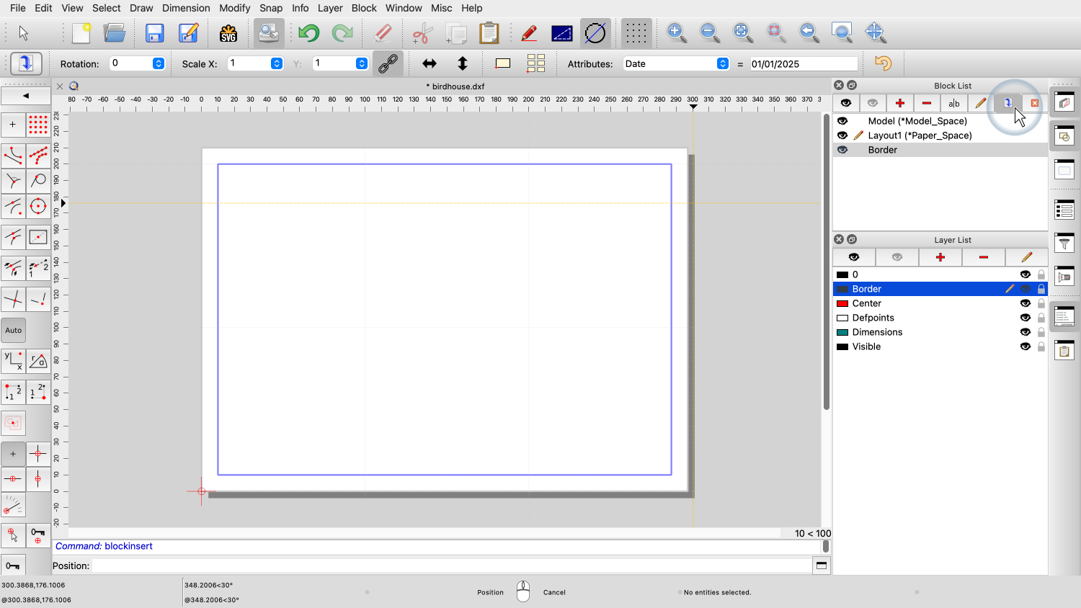The height and width of the screenshot is (608, 1081).
Task: Open the Rotation dropdown
Action: pos(159,63)
